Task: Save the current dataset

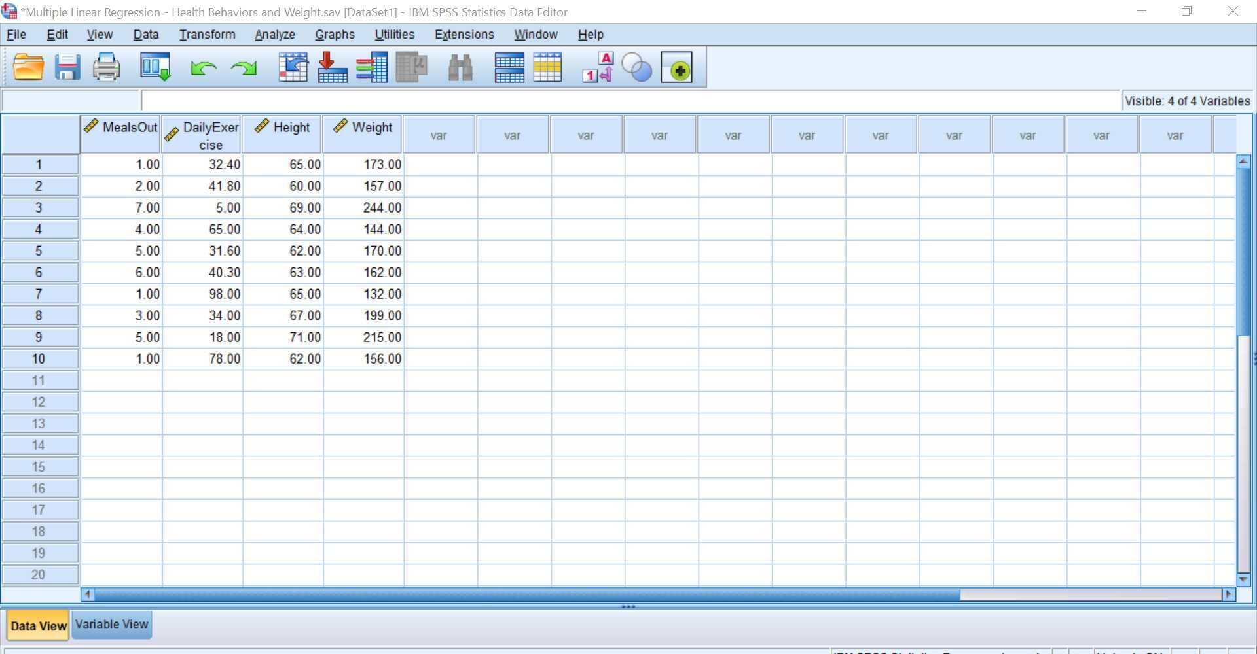Action: click(65, 67)
